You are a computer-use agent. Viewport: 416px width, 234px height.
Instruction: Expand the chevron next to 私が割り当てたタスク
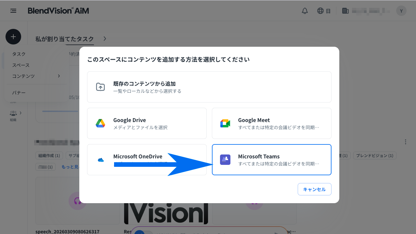point(105,39)
